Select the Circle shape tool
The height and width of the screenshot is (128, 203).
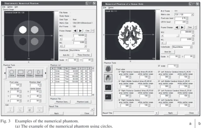[x=12, y=73]
